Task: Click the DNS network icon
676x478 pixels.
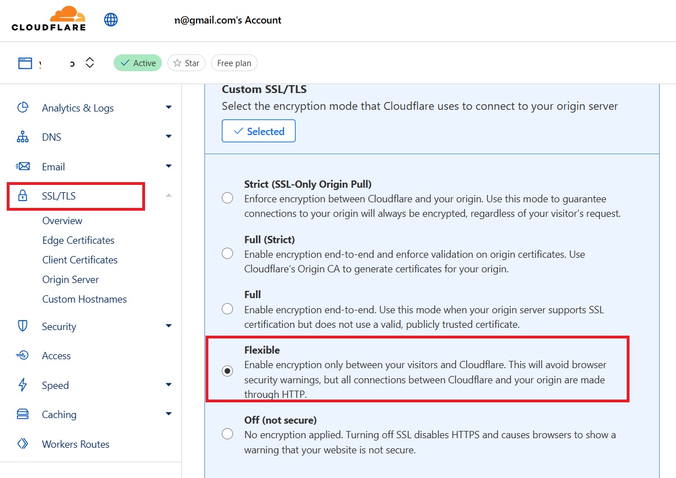Action: pyautogui.click(x=23, y=137)
